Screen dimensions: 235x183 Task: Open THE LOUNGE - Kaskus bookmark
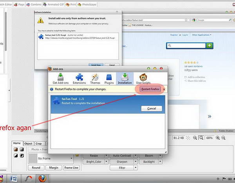[140, 25]
